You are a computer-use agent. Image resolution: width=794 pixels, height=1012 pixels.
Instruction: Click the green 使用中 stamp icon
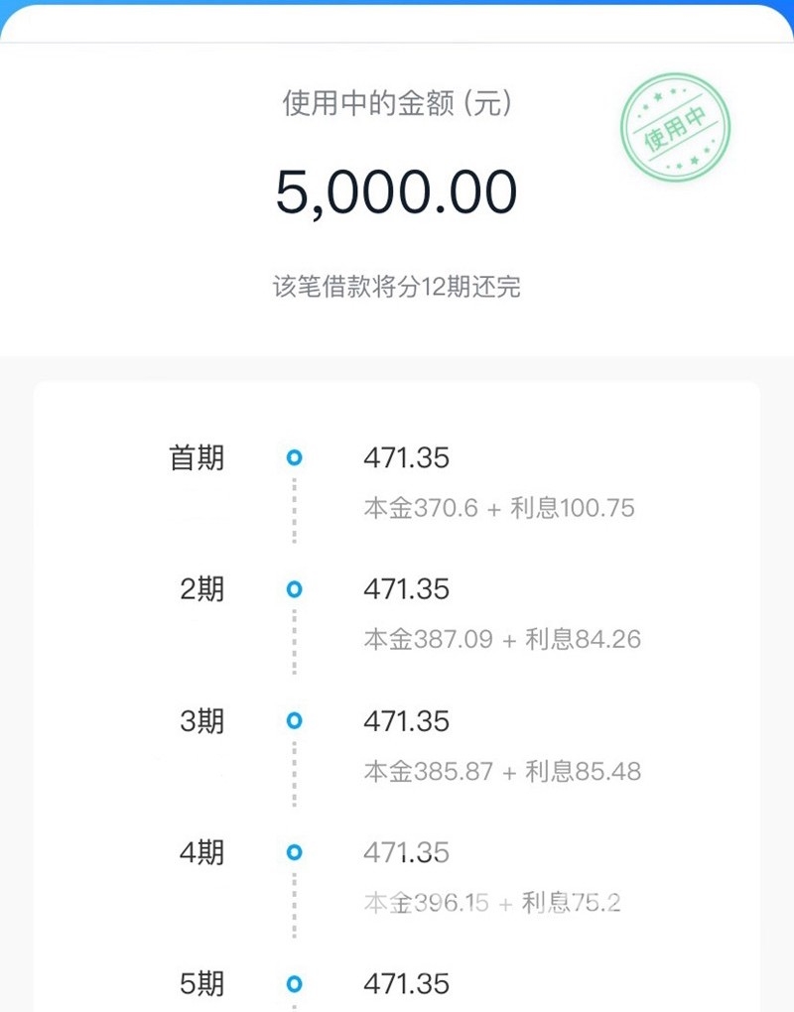pos(675,127)
